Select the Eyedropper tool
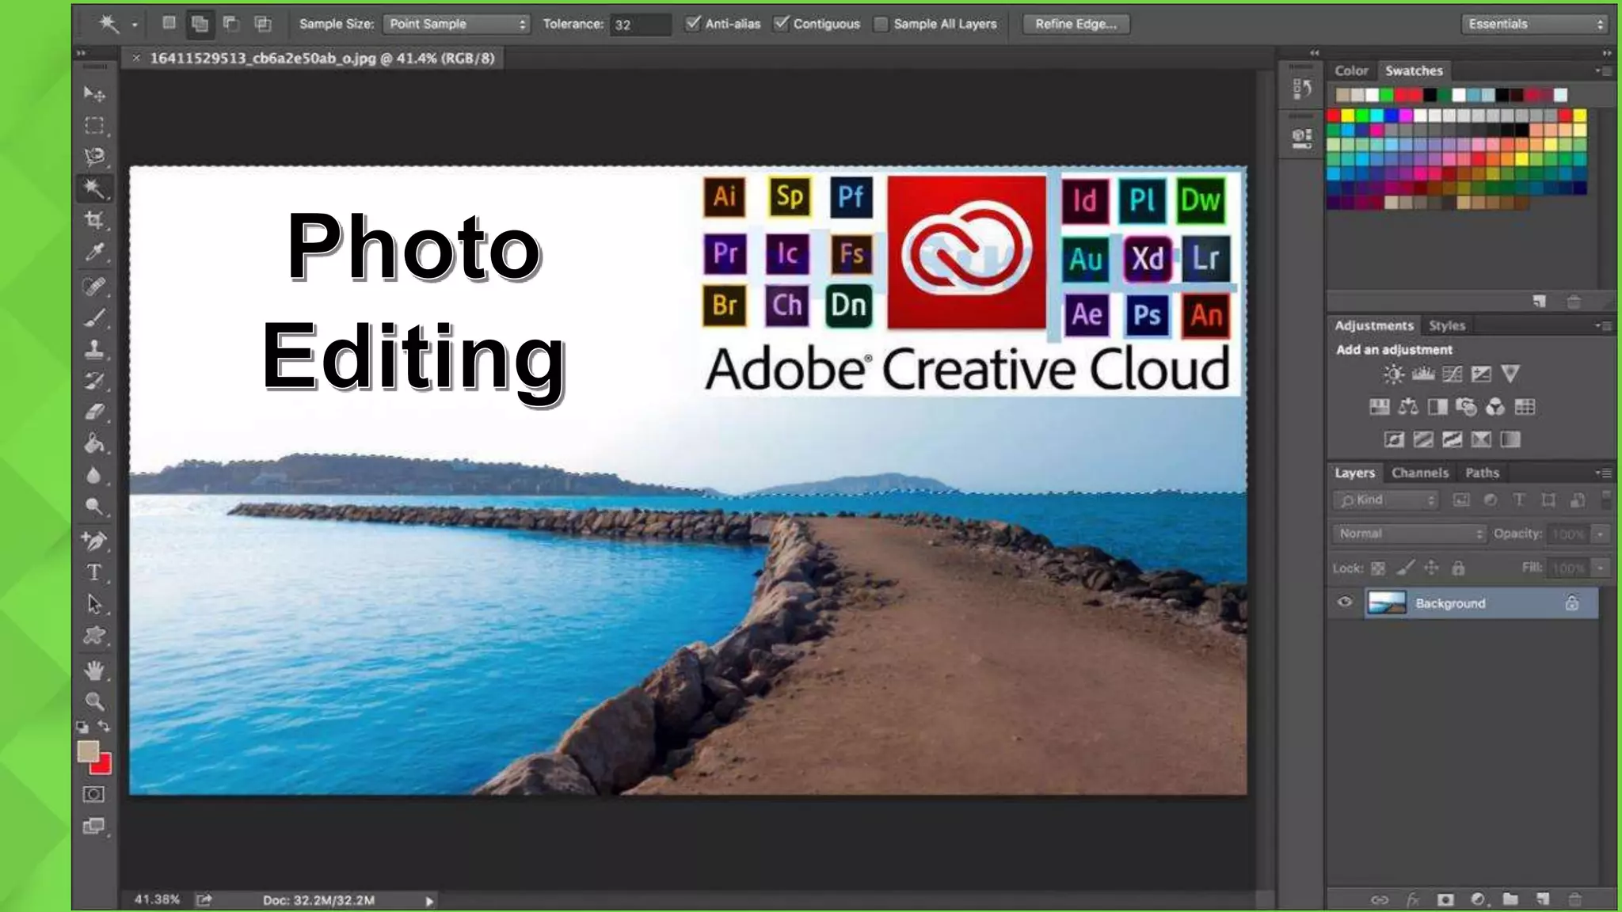This screenshot has width=1622, height=912. pyautogui.click(x=94, y=253)
